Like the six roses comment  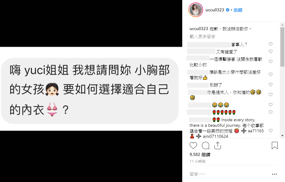coord(271,112)
